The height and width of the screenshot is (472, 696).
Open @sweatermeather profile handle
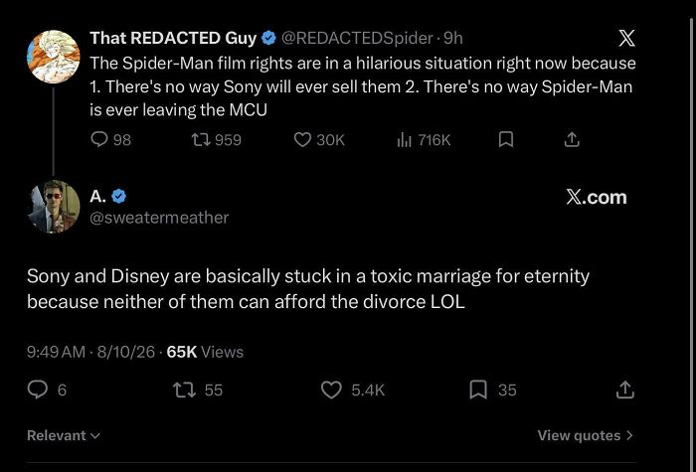(x=159, y=218)
